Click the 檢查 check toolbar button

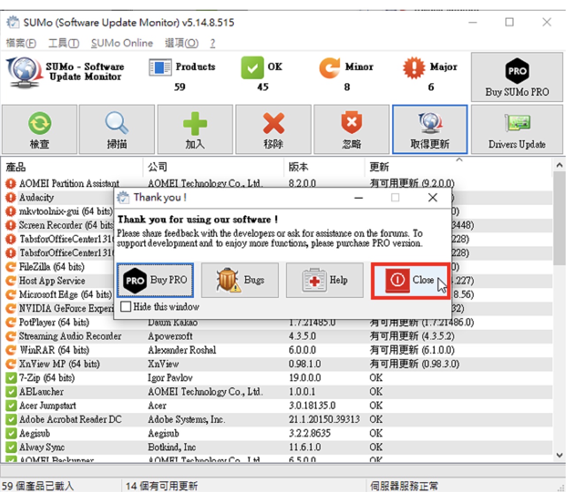(x=39, y=129)
